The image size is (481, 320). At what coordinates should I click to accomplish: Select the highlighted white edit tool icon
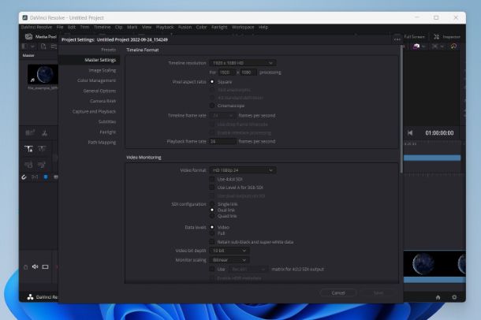28,149
